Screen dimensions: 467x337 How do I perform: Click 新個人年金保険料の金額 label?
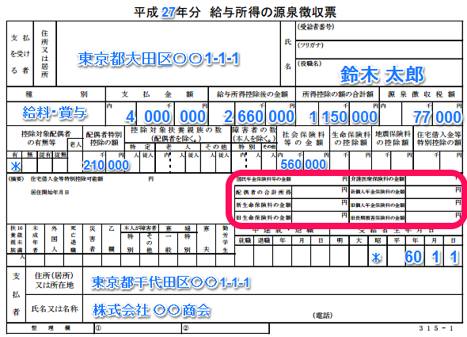[x=378, y=192]
